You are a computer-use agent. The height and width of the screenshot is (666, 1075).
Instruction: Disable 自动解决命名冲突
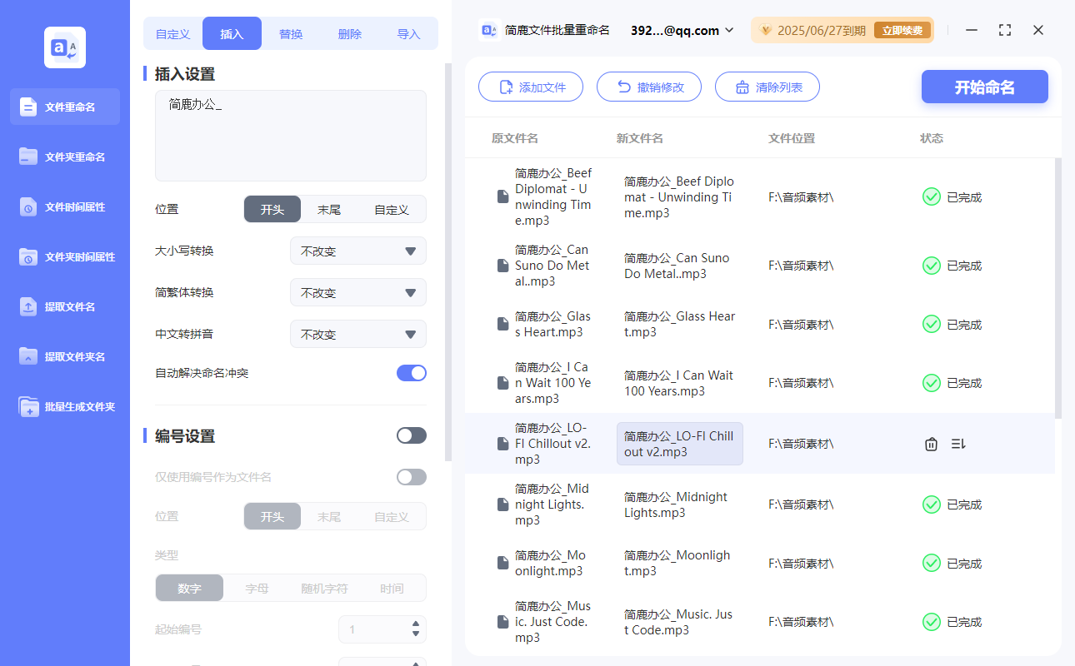click(x=411, y=375)
